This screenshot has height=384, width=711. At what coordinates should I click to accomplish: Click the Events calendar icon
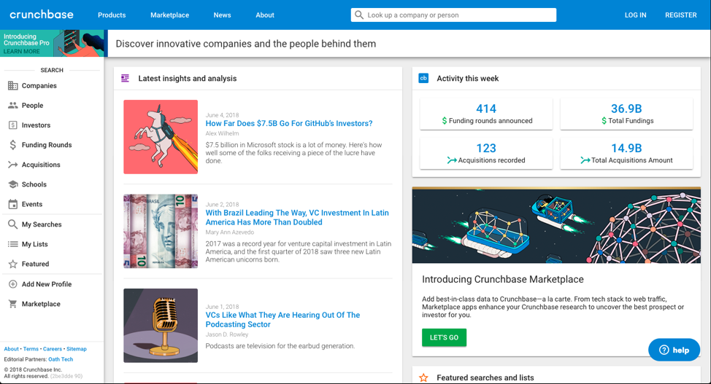tap(12, 204)
